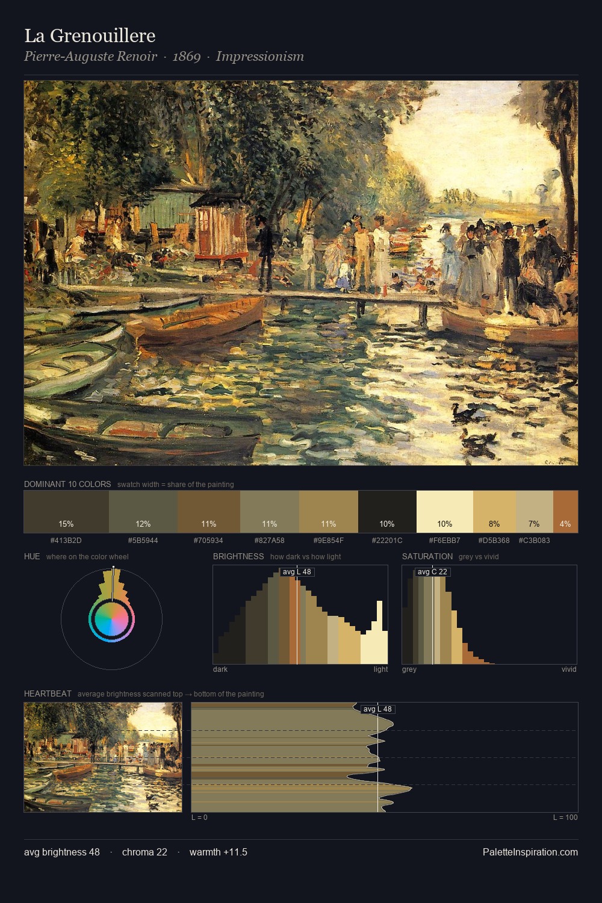Open the PaletteInspiration.com link

coord(530,852)
